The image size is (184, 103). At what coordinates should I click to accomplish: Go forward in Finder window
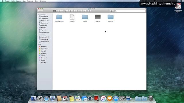[42, 11]
